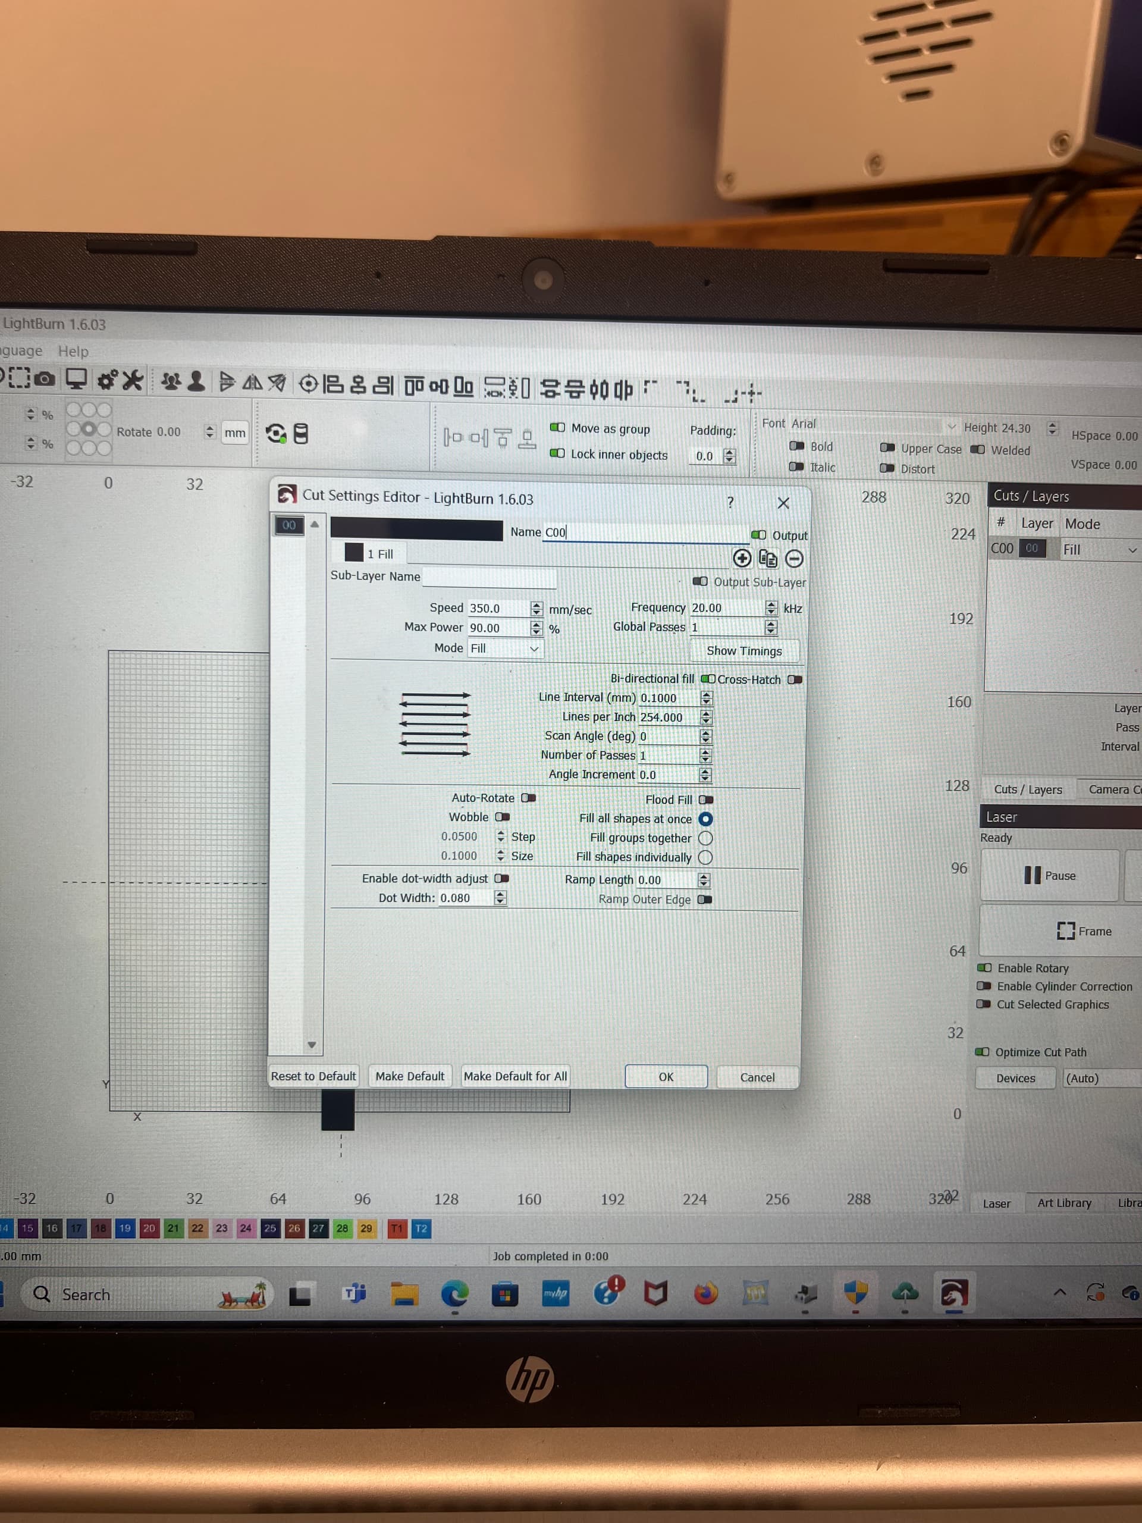Click the gear settings icon in toolbar
Viewport: 1142px width, 1523px height.
point(106,380)
